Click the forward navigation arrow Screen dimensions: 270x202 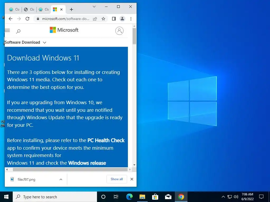click(19, 19)
